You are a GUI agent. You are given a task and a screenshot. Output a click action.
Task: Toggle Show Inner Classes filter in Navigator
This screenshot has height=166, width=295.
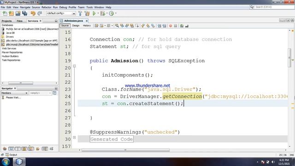(x=31, y=149)
